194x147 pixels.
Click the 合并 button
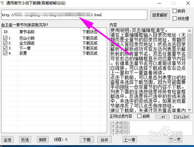104,140
